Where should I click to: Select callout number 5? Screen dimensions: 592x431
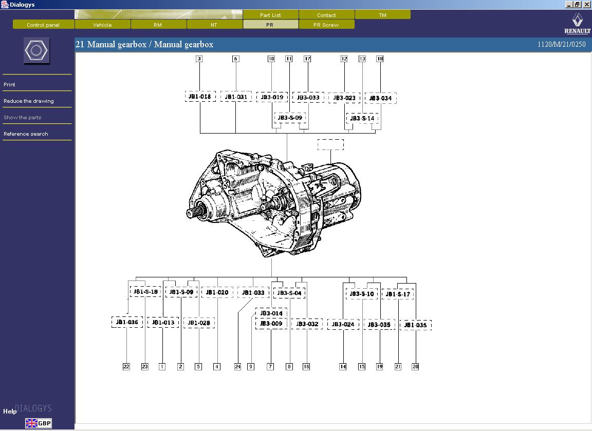198,366
